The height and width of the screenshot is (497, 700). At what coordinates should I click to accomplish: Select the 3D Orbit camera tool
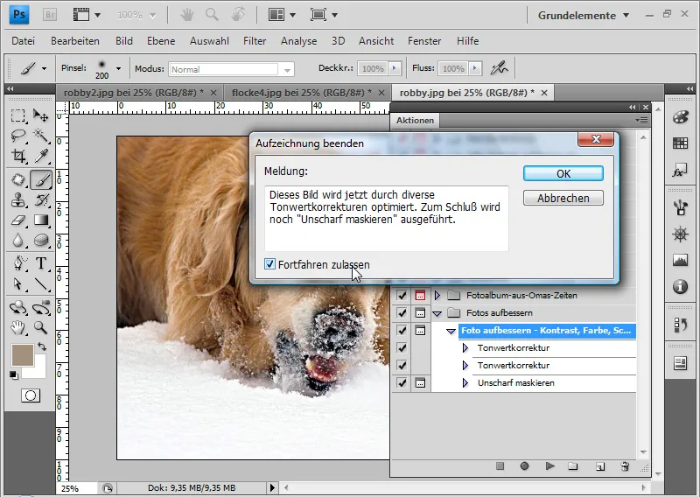(x=40, y=307)
